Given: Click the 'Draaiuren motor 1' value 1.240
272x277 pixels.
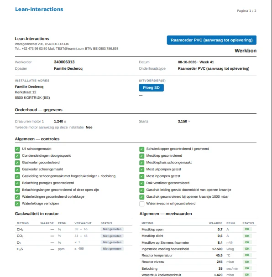Looking at the screenshot, I should [58, 121].
